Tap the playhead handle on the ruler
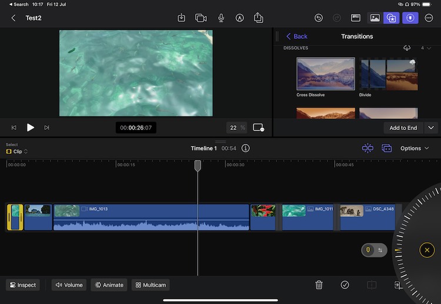 click(x=198, y=166)
